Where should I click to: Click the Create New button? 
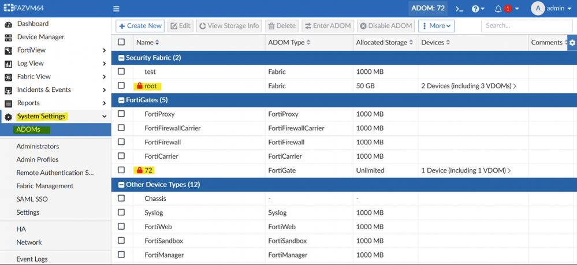(140, 26)
